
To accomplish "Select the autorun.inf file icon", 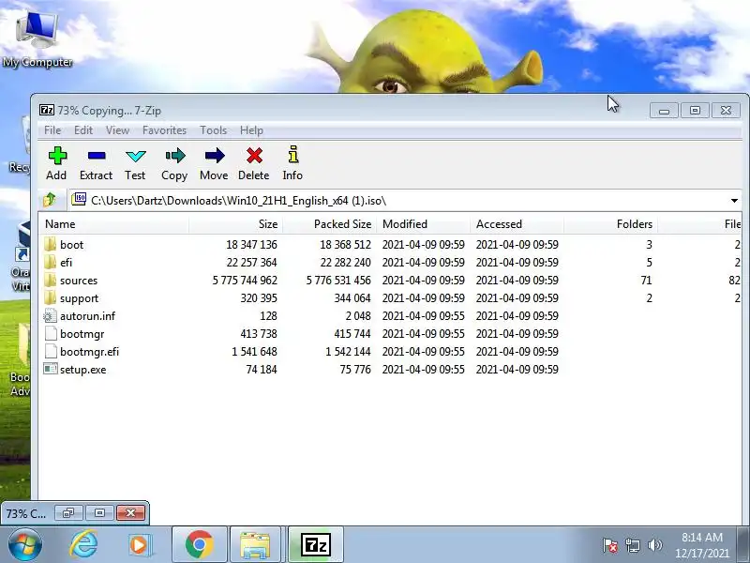I will coord(51,315).
